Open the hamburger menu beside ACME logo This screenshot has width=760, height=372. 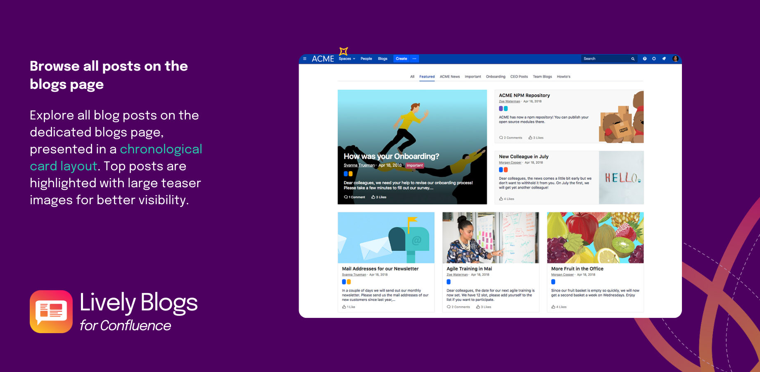point(305,59)
